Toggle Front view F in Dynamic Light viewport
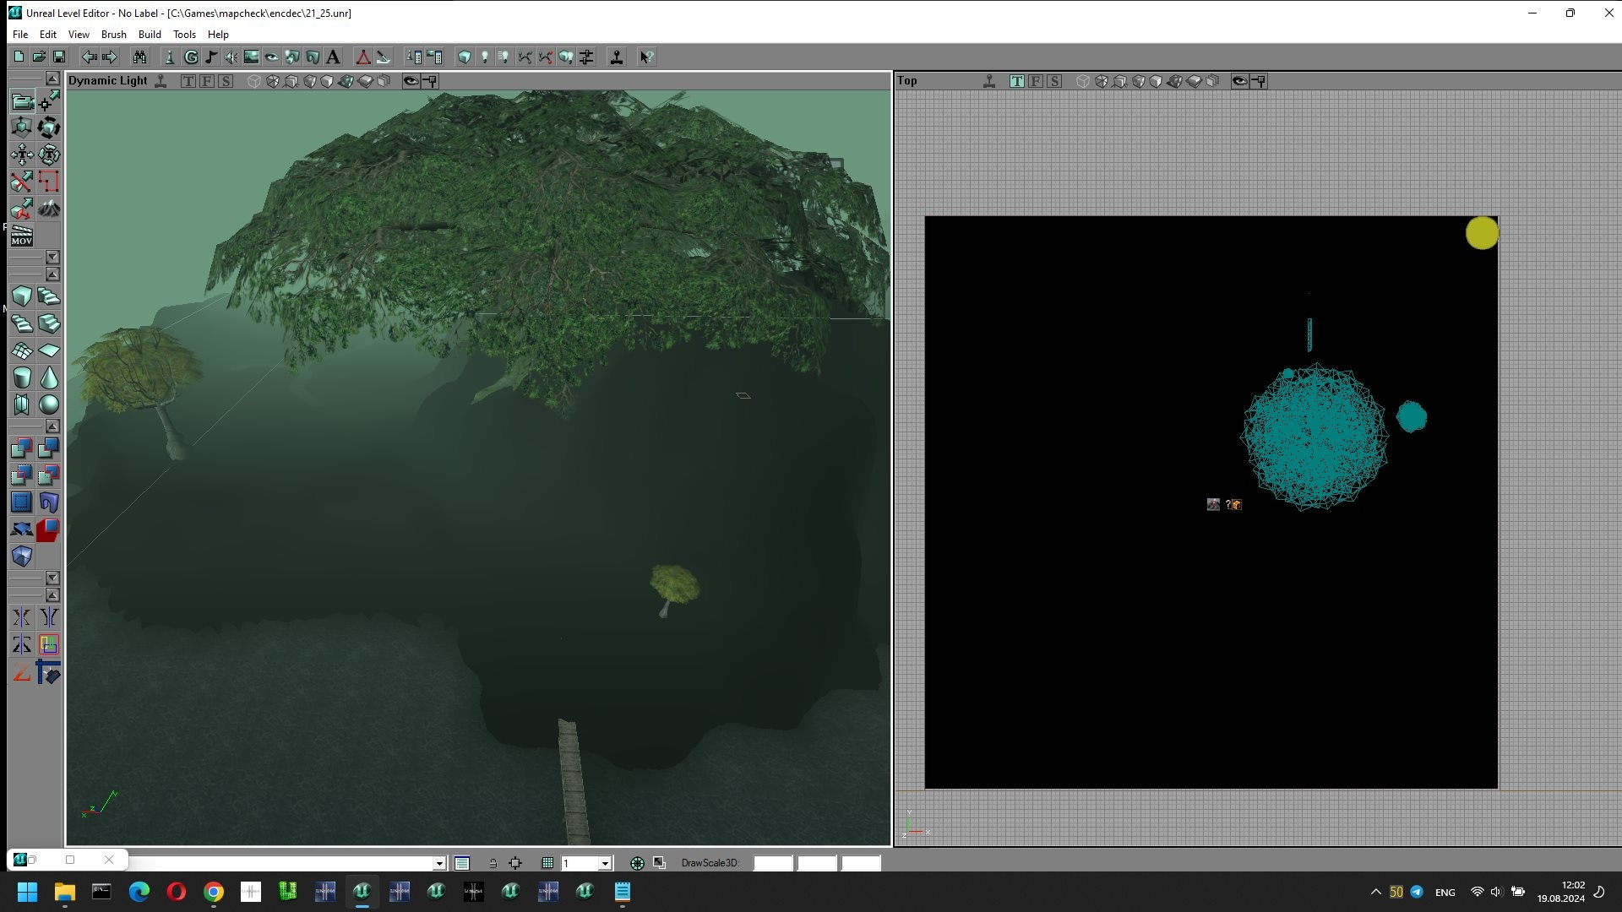Screen dimensions: 1622x912 (207, 81)
